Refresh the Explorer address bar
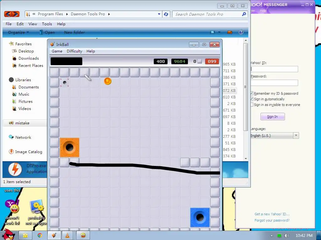The width and height of the screenshot is (321, 240). point(166,14)
